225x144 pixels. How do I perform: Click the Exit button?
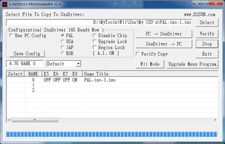click(207, 54)
